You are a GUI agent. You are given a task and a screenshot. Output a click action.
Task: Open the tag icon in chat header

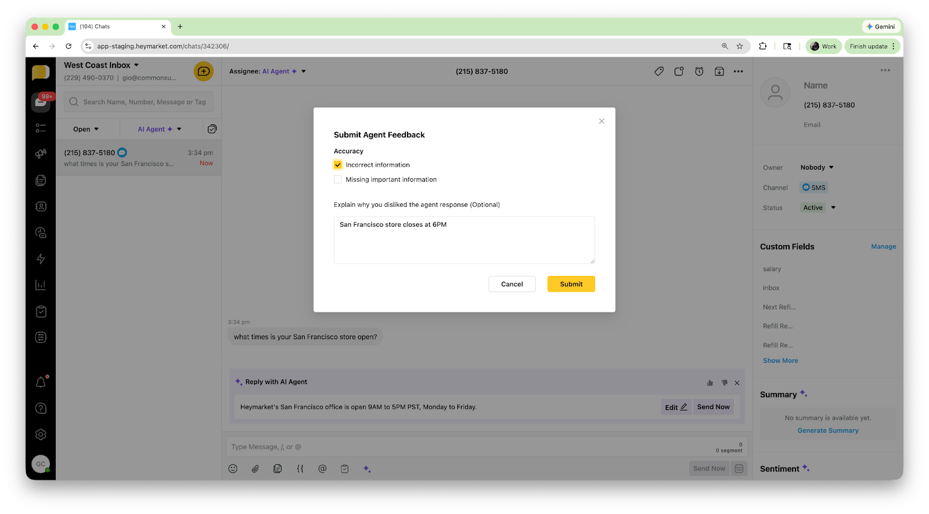[658, 71]
